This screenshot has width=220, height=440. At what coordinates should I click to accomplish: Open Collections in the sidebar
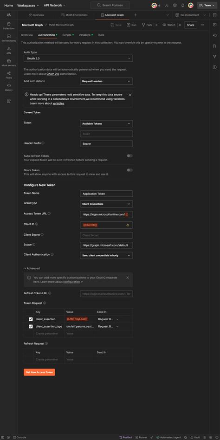9,26
